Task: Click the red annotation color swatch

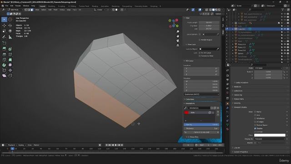Action: (186, 113)
